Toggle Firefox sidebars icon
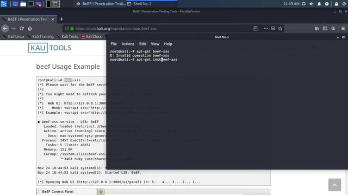 coord(325,29)
